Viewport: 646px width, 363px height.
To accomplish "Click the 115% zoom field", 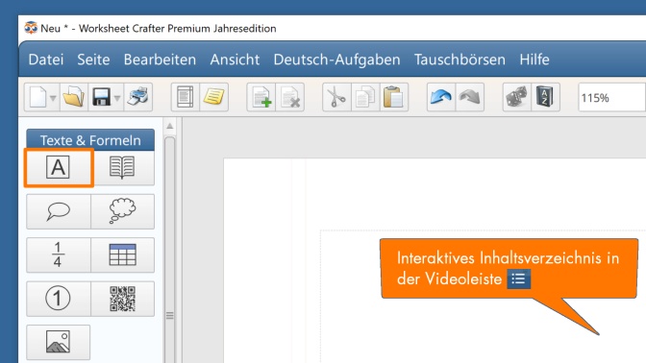I will pyautogui.click(x=611, y=98).
